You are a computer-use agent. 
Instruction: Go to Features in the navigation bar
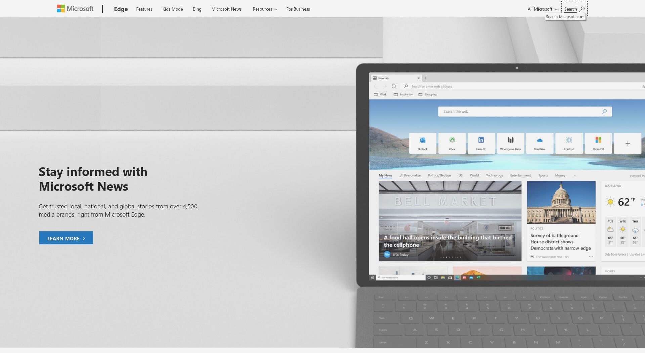pyautogui.click(x=144, y=9)
